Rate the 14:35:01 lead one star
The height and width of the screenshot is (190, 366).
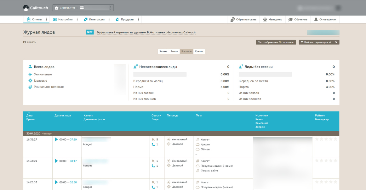tap(317, 160)
